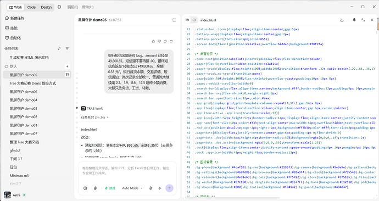The width and height of the screenshot is (379, 201).
Task: Click the collapse icon beside 任务列表
Action: pyautogui.click(x=59, y=48)
